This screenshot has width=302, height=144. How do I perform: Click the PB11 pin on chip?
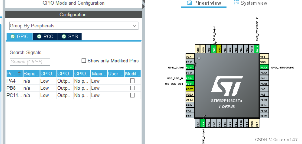(x=246, y=123)
